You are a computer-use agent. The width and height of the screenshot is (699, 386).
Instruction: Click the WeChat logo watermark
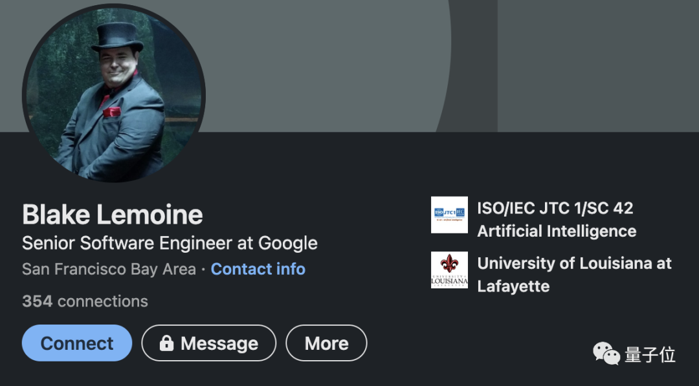[x=606, y=354]
